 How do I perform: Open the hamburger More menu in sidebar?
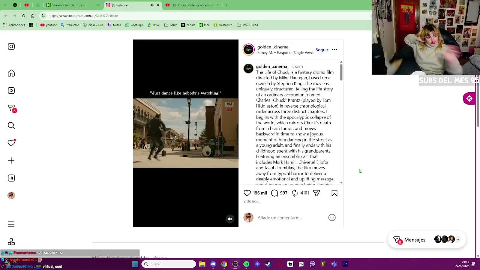tap(11, 224)
